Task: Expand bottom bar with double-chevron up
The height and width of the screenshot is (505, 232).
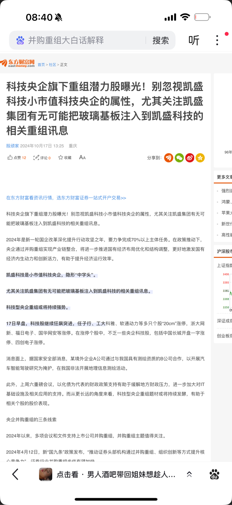Action: [189, 474]
